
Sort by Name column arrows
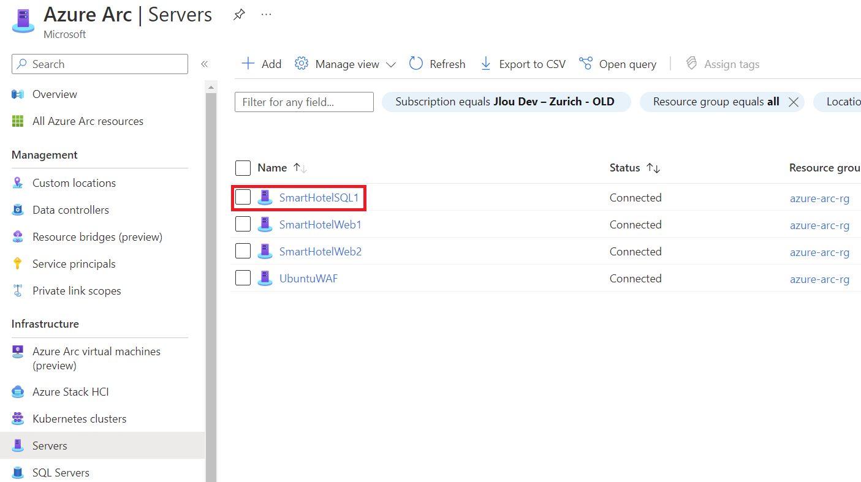[x=300, y=168]
